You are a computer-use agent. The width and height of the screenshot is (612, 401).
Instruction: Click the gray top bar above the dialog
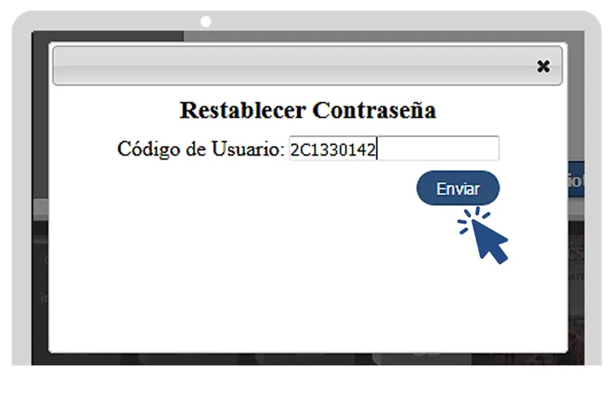click(x=384, y=36)
